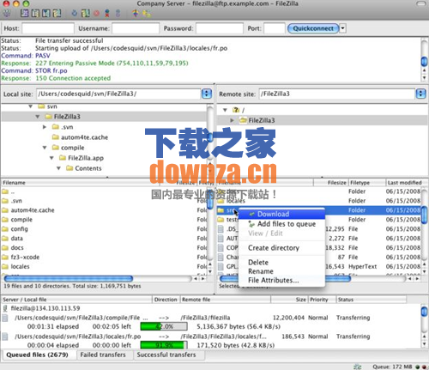429x370 pixels.
Task: Click the Refresh file lists icon
Action: [x=75, y=13]
